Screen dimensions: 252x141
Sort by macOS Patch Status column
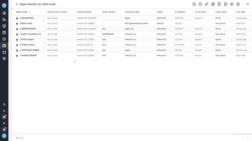[57, 12]
